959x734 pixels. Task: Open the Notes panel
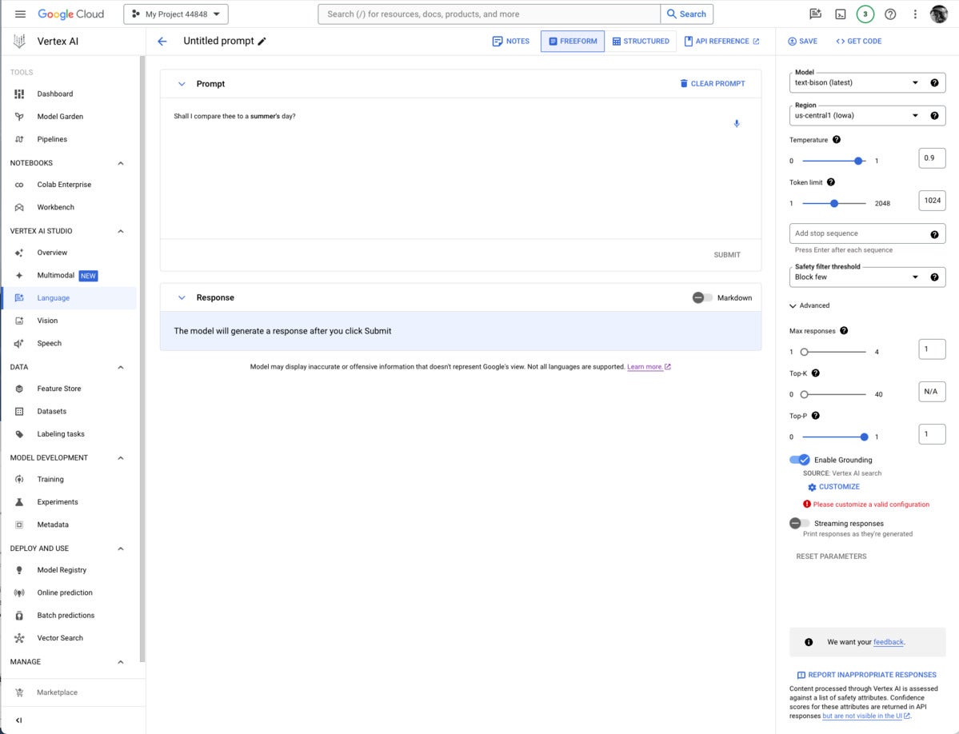[x=510, y=41]
